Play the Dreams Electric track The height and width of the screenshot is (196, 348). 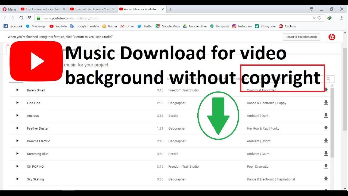point(17,141)
